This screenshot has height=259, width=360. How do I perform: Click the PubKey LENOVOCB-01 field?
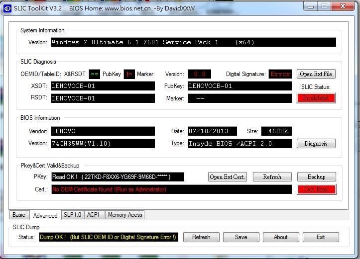coord(240,86)
